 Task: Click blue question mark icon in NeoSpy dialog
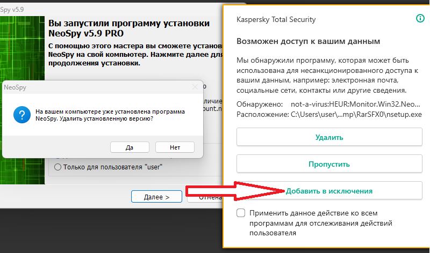22,115
